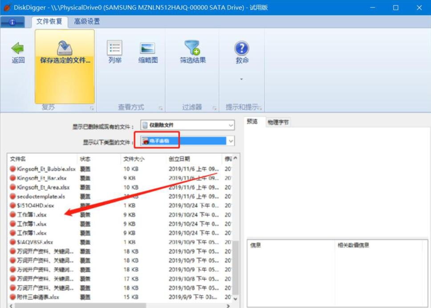
Task: Click the green Back arrow icon
Action: [18, 48]
